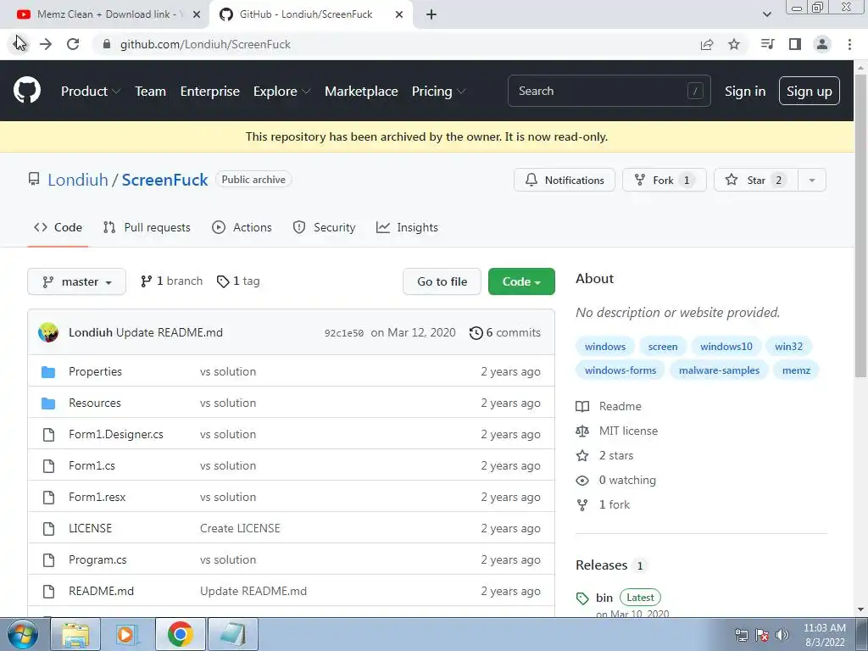Click the browser forward arrow
Viewport: 868px width, 651px height.
[x=46, y=44]
